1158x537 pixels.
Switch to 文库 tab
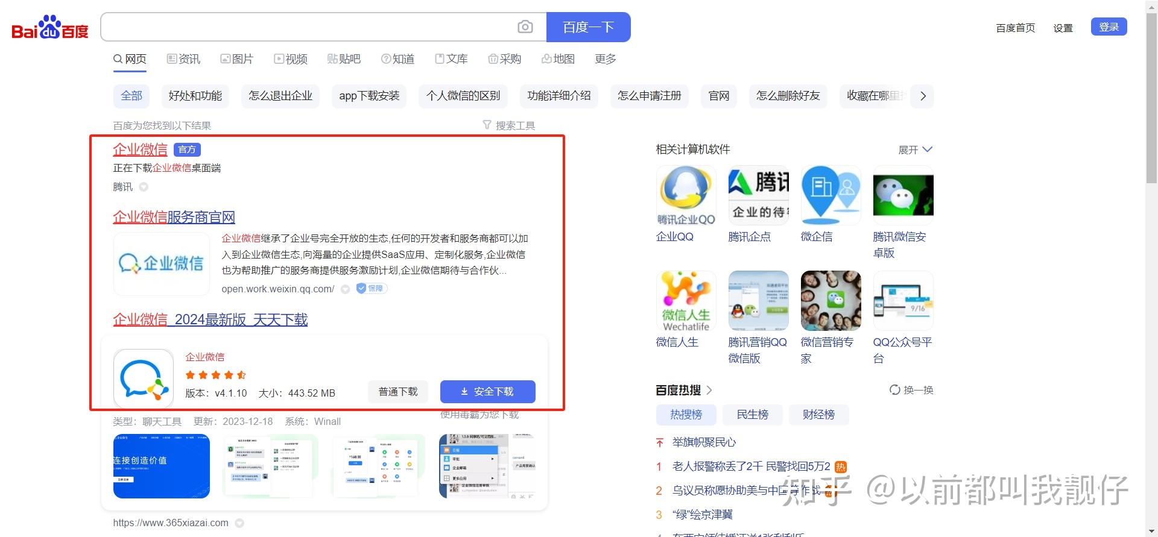pos(451,59)
